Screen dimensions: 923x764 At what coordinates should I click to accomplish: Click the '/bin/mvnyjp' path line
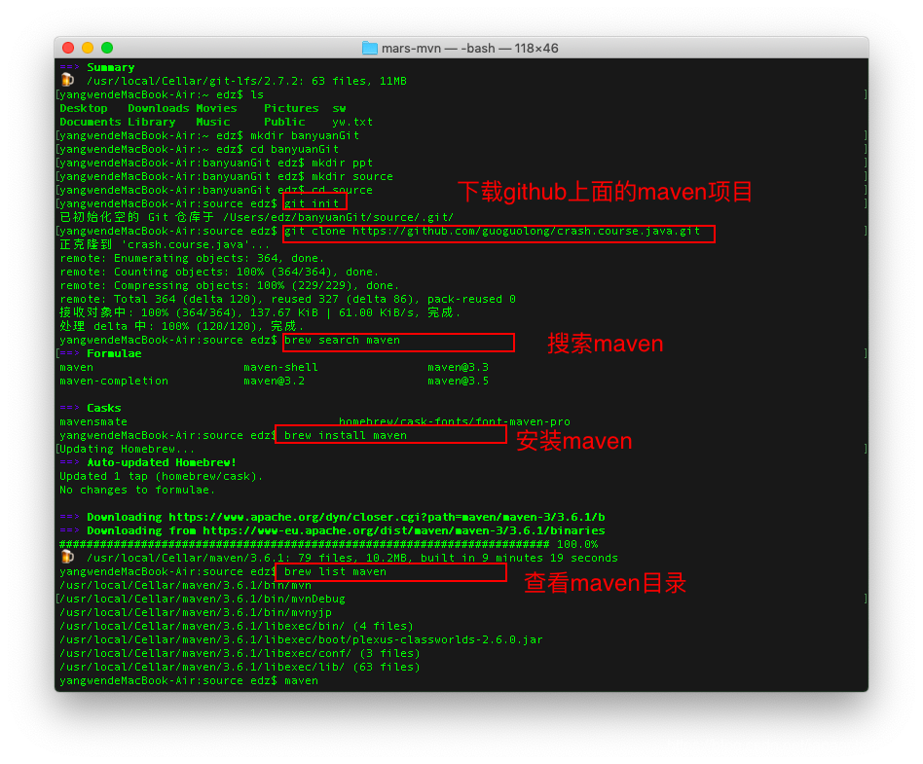click(196, 612)
